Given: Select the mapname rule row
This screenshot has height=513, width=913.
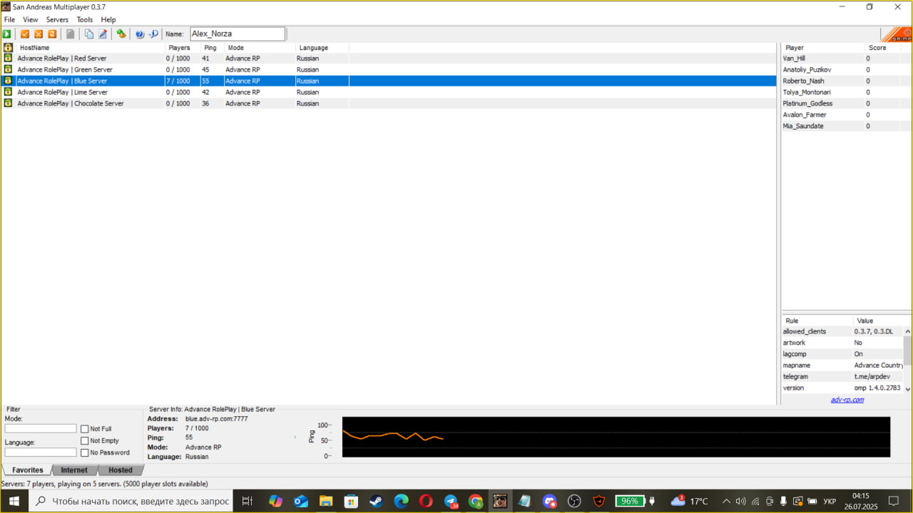Looking at the screenshot, I should click(x=842, y=365).
